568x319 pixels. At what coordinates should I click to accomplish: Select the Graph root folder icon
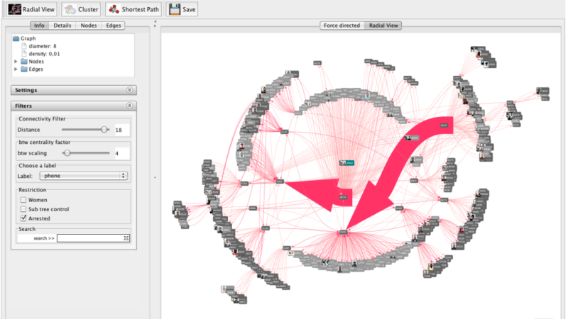pos(16,39)
